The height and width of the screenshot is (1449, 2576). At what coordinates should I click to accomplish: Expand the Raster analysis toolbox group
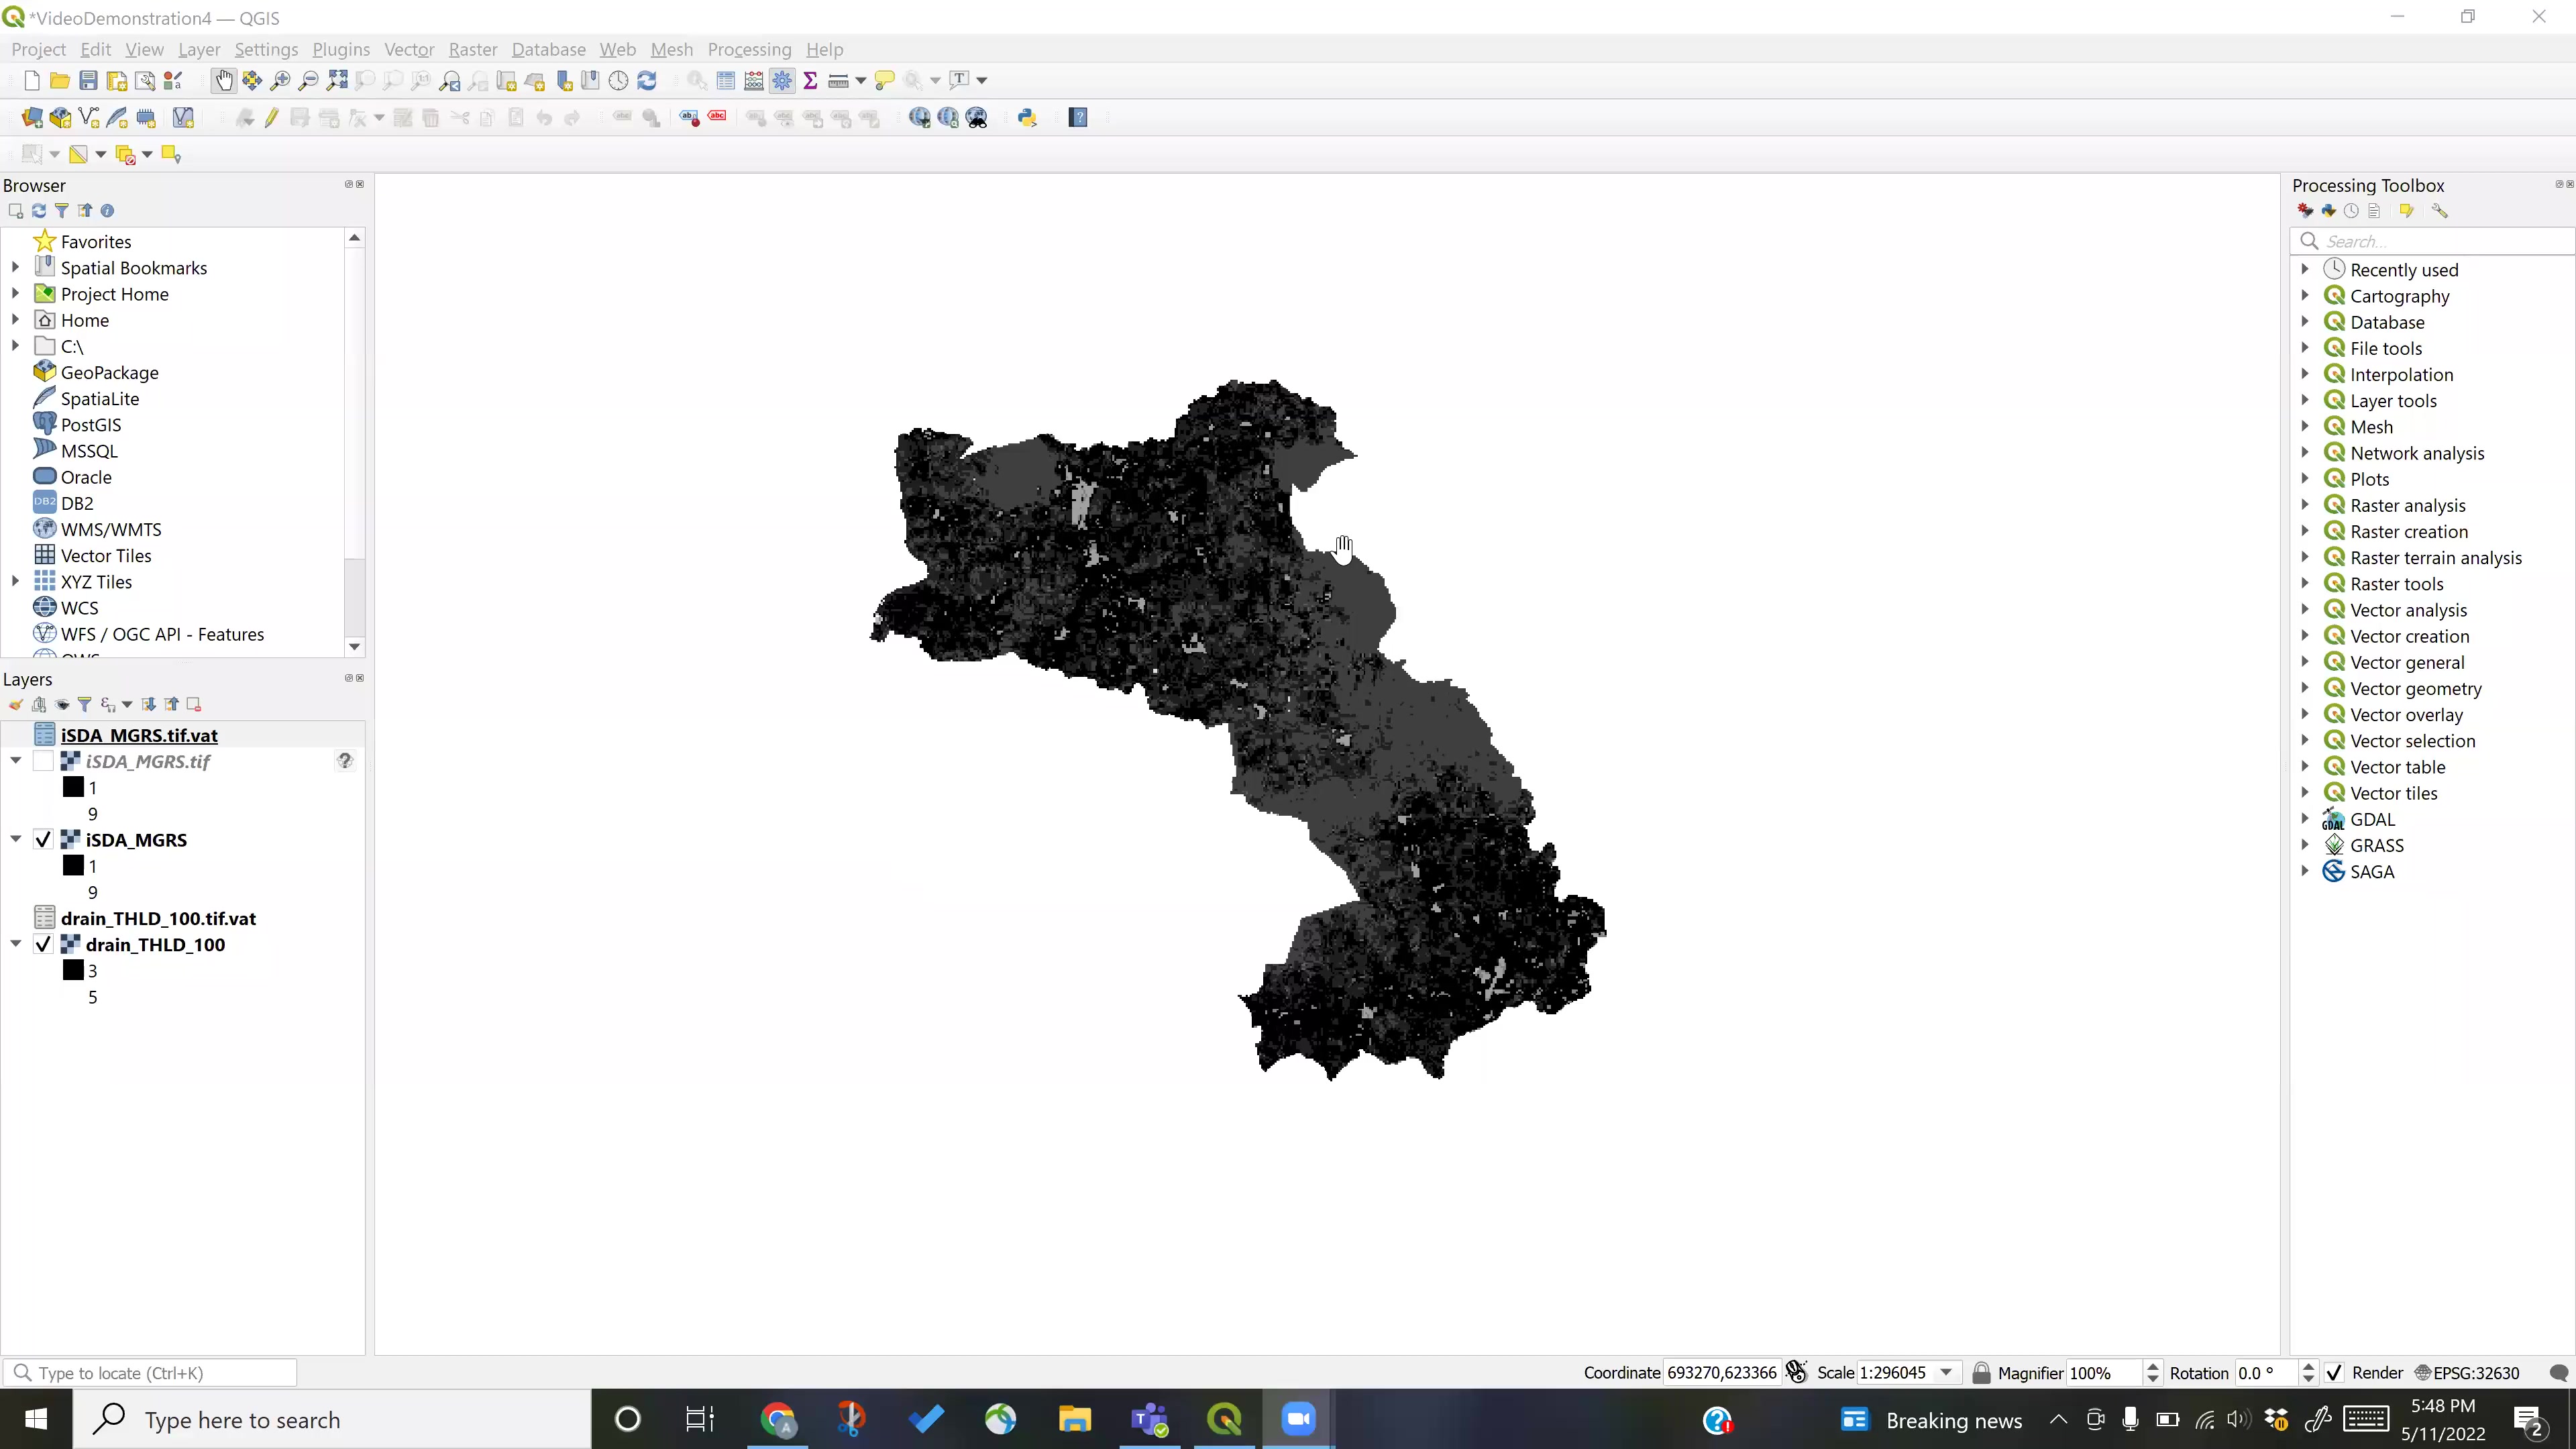[x=2307, y=505]
